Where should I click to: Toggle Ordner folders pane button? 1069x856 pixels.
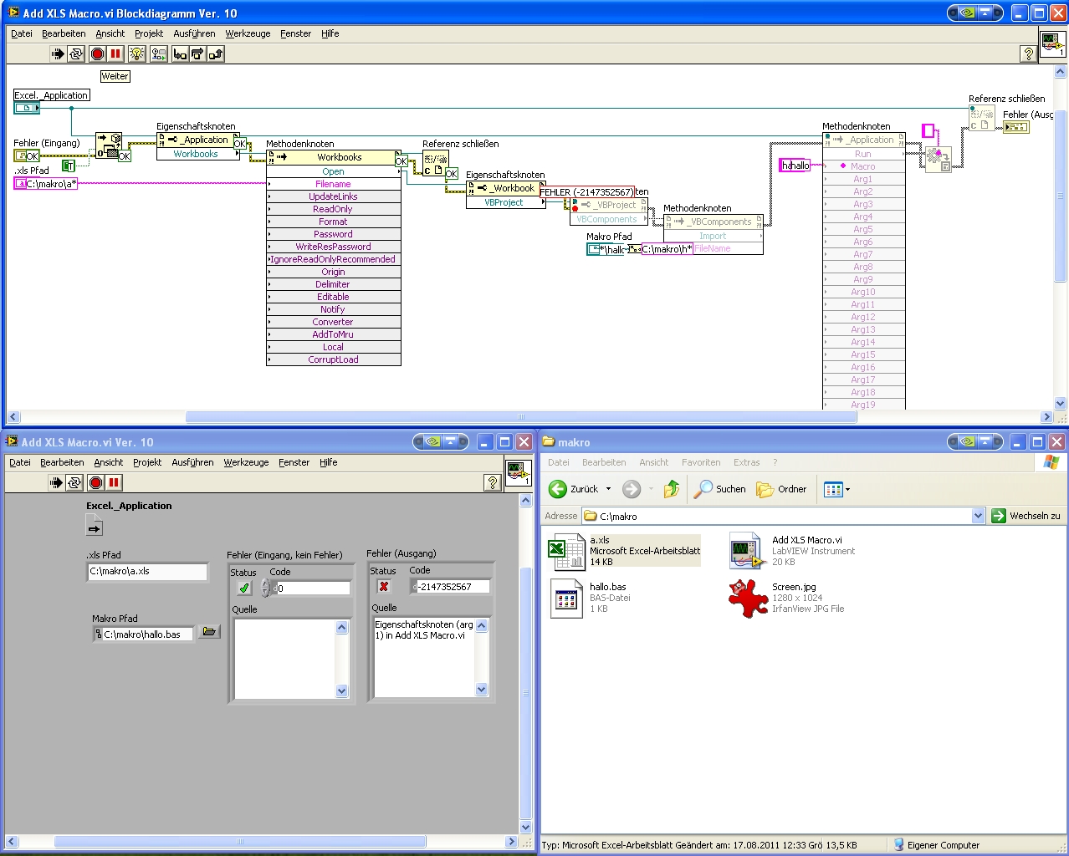tap(781, 489)
